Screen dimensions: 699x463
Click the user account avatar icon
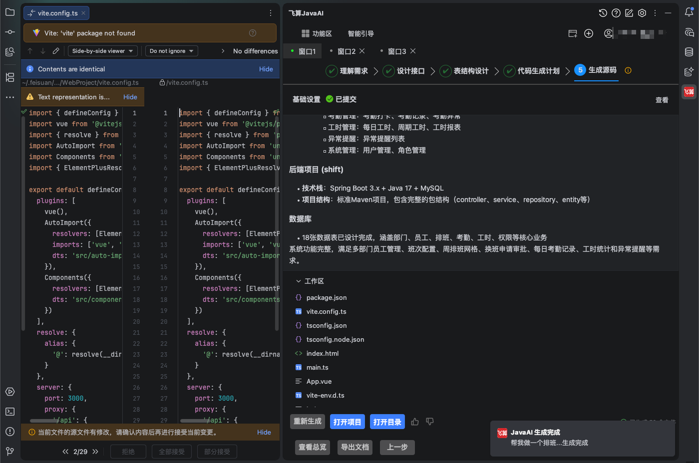click(x=608, y=33)
